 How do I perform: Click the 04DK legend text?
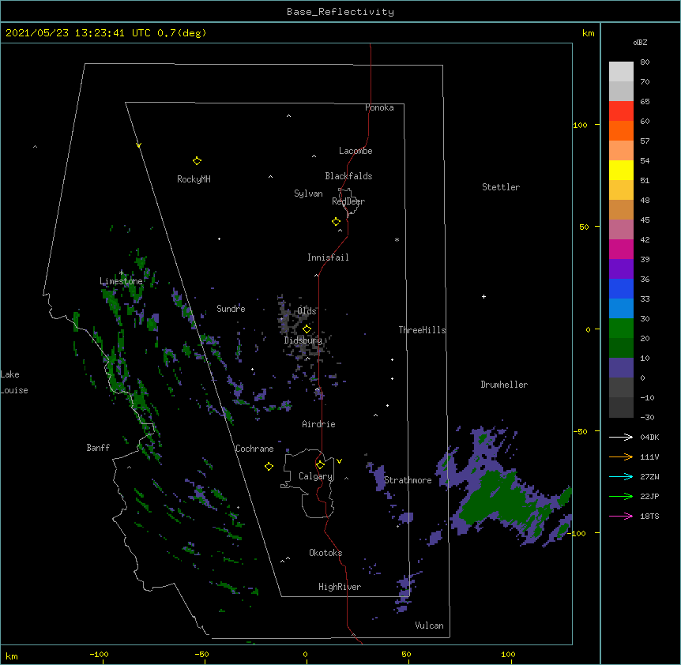649,437
